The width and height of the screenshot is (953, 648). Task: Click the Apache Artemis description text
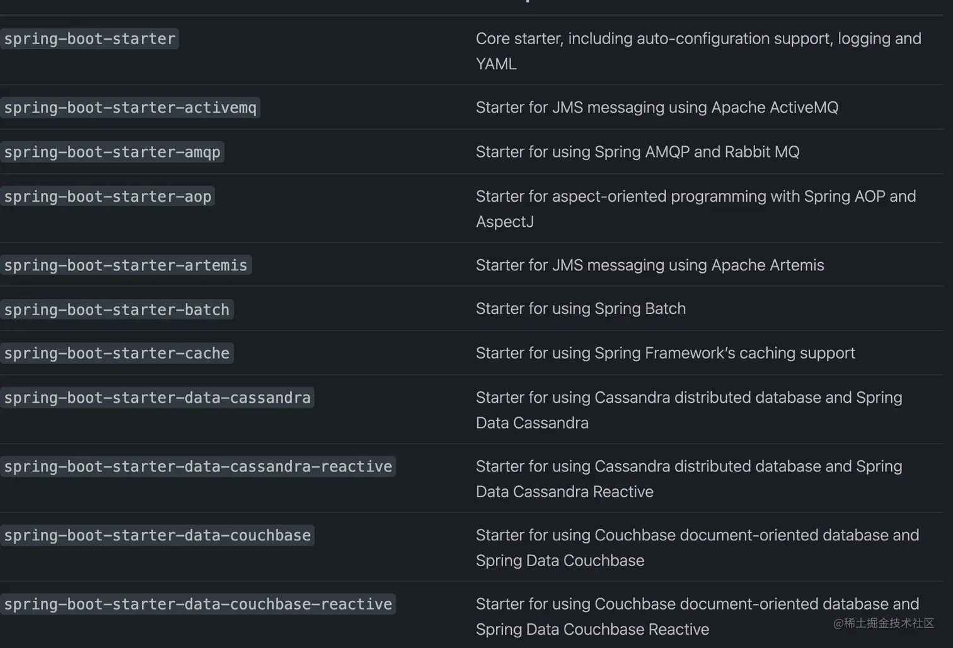click(x=650, y=265)
